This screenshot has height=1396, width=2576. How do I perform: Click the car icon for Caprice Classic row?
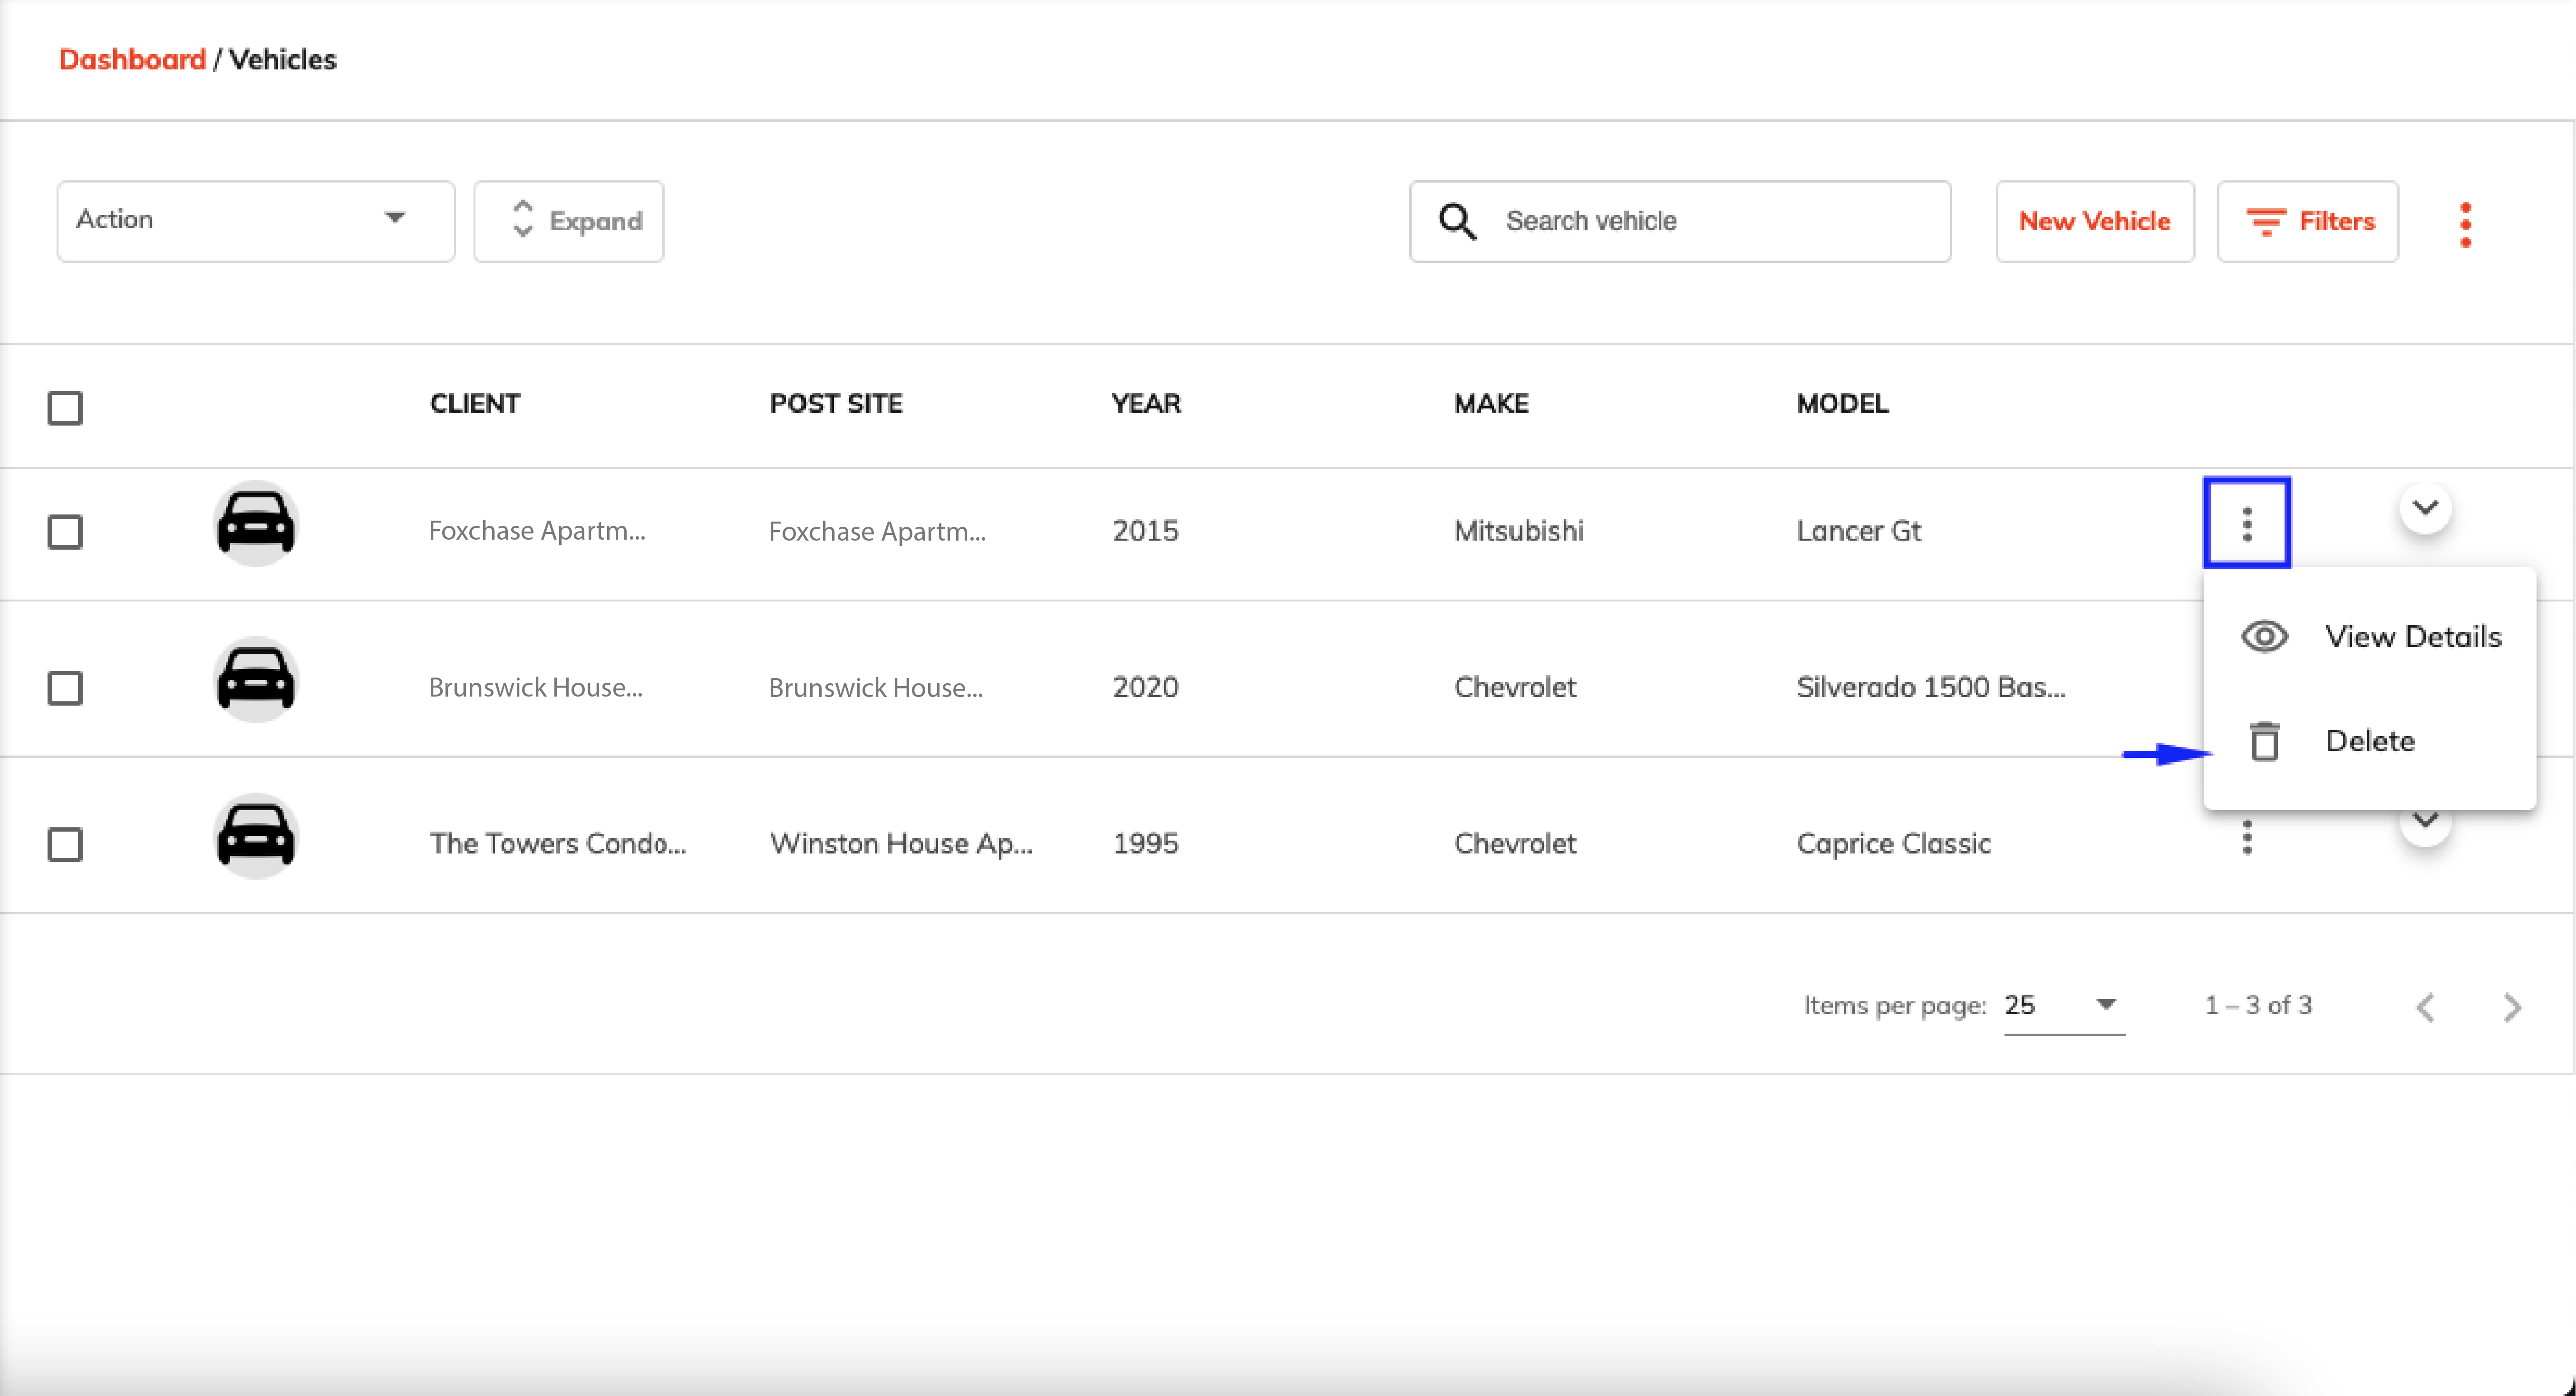tap(256, 836)
